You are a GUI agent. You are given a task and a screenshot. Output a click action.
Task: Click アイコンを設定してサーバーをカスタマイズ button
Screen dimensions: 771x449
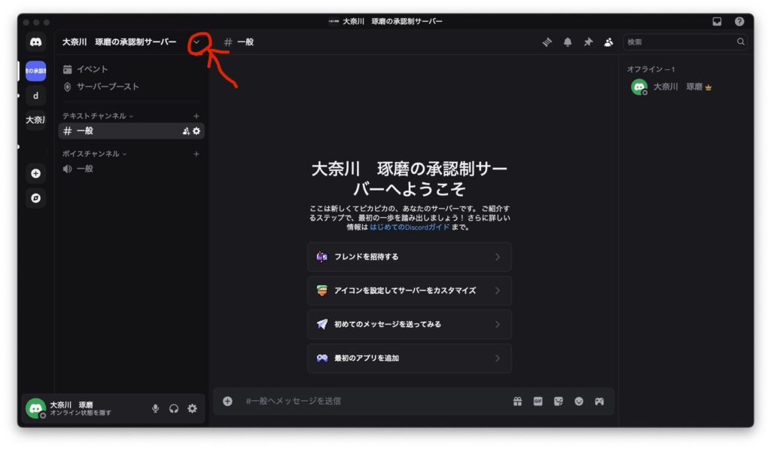click(409, 291)
